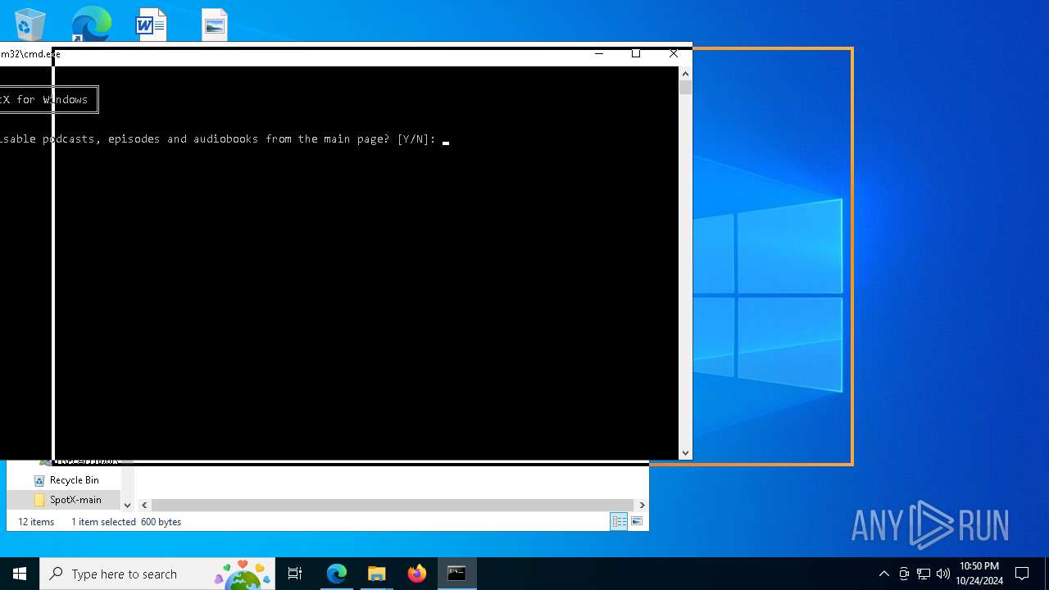Click the Explorer horizontal scrollbar track
The width and height of the screenshot is (1049, 590).
pos(393,505)
